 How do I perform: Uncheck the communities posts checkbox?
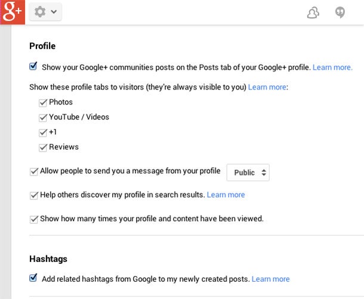(x=33, y=66)
